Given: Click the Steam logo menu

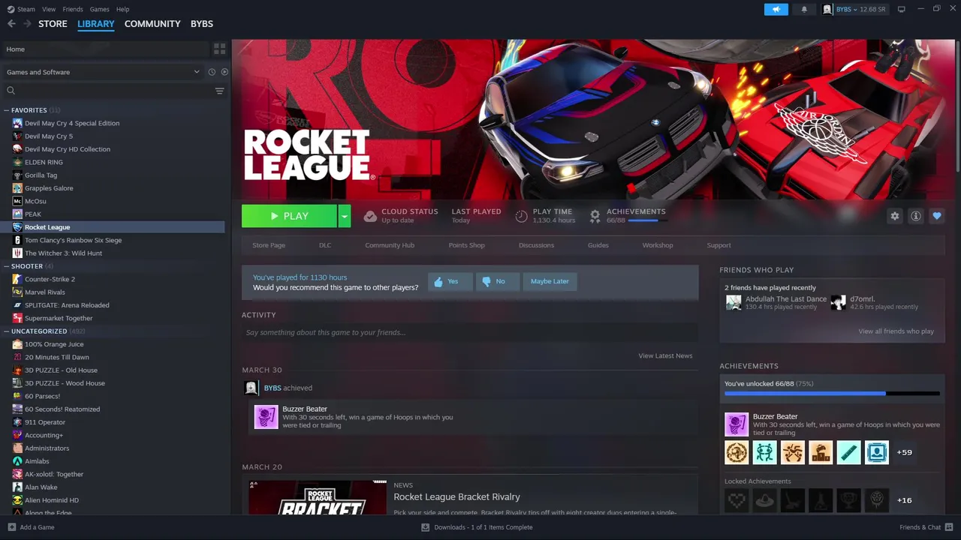Looking at the screenshot, I should click(x=21, y=9).
